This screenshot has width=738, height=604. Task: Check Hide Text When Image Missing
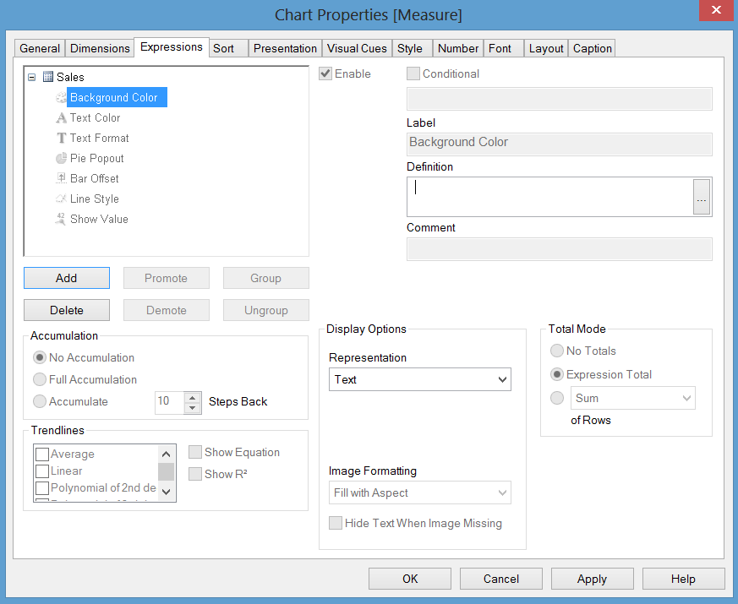[335, 523]
